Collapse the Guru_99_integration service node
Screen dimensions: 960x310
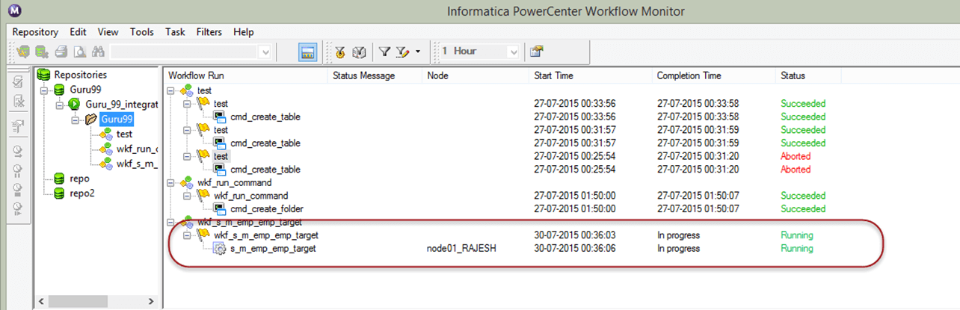pos(60,105)
